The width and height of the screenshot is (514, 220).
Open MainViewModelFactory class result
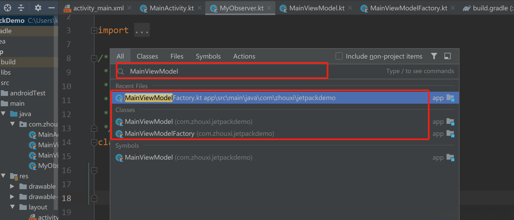click(285, 134)
